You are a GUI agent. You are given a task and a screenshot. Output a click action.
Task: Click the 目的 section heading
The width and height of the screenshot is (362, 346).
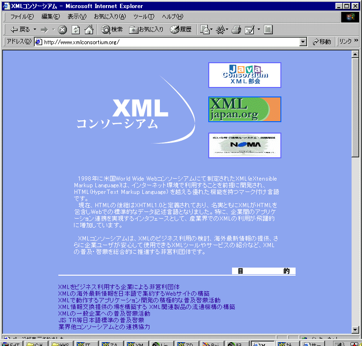click(x=264, y=271)
